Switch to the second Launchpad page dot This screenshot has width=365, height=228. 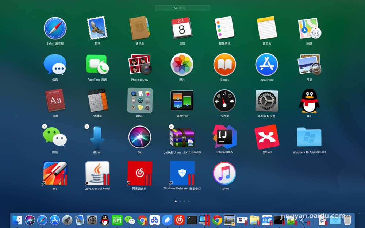[180, 201]
